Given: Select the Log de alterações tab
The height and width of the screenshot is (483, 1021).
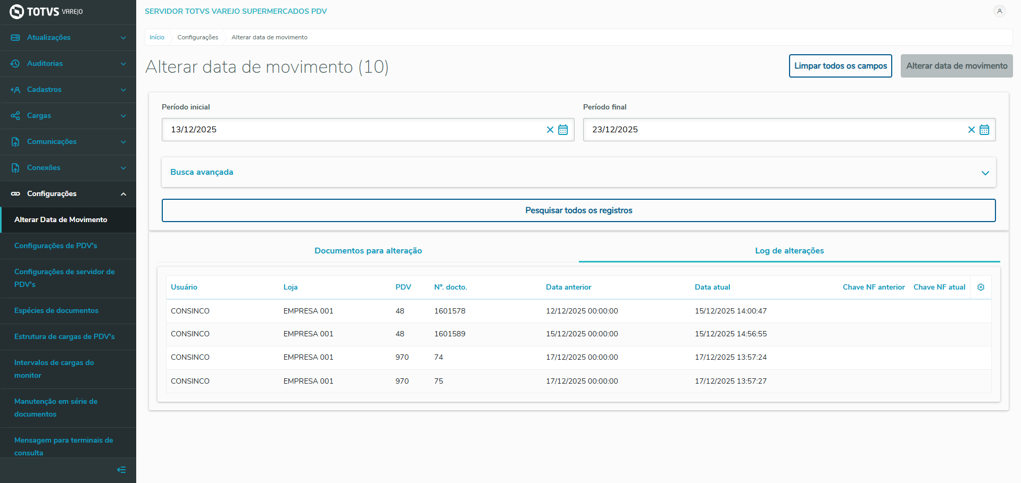Looking at the screenshot, I should click(789, 250).
